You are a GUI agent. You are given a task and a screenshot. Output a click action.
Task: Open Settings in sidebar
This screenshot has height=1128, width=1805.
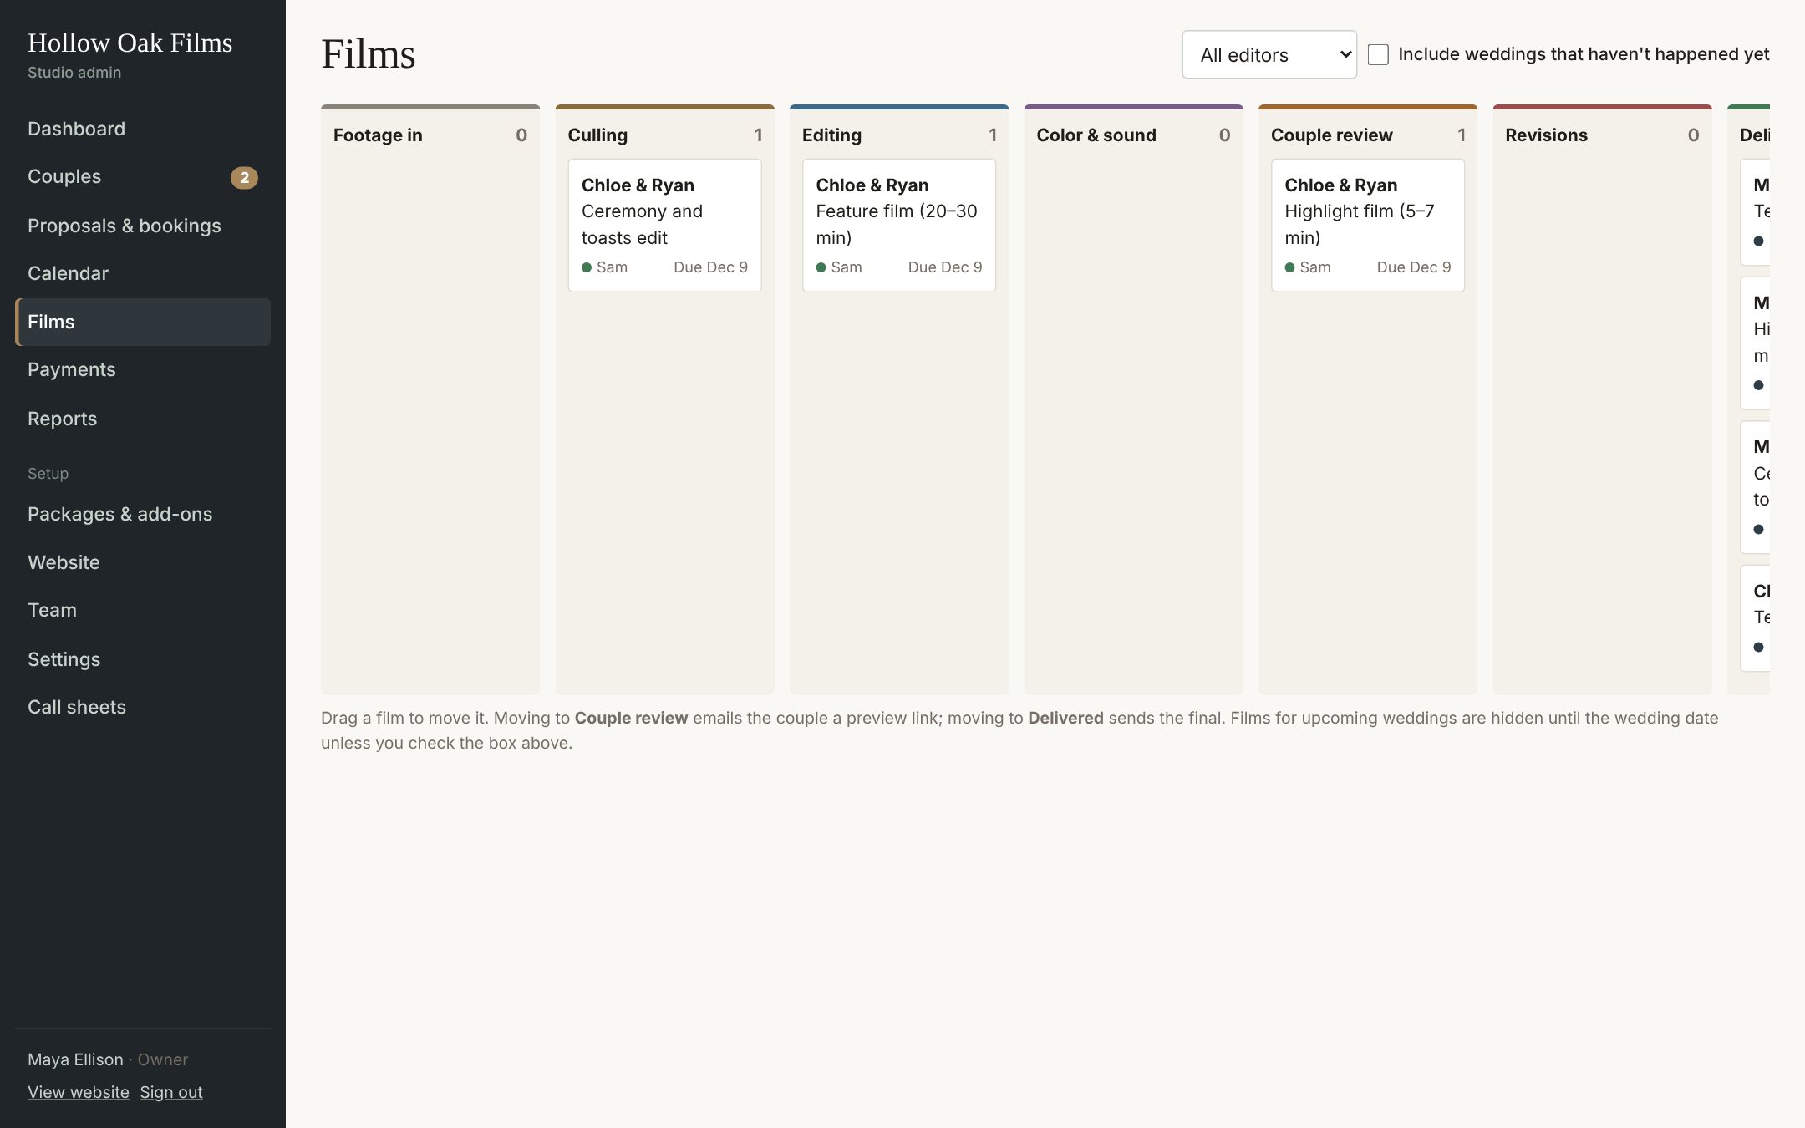pos(142,659)
